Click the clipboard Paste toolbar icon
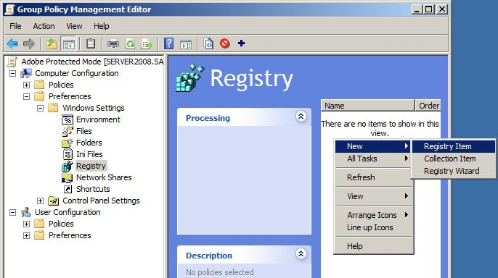This screenshot has width=498, height=278. [91, 43]
